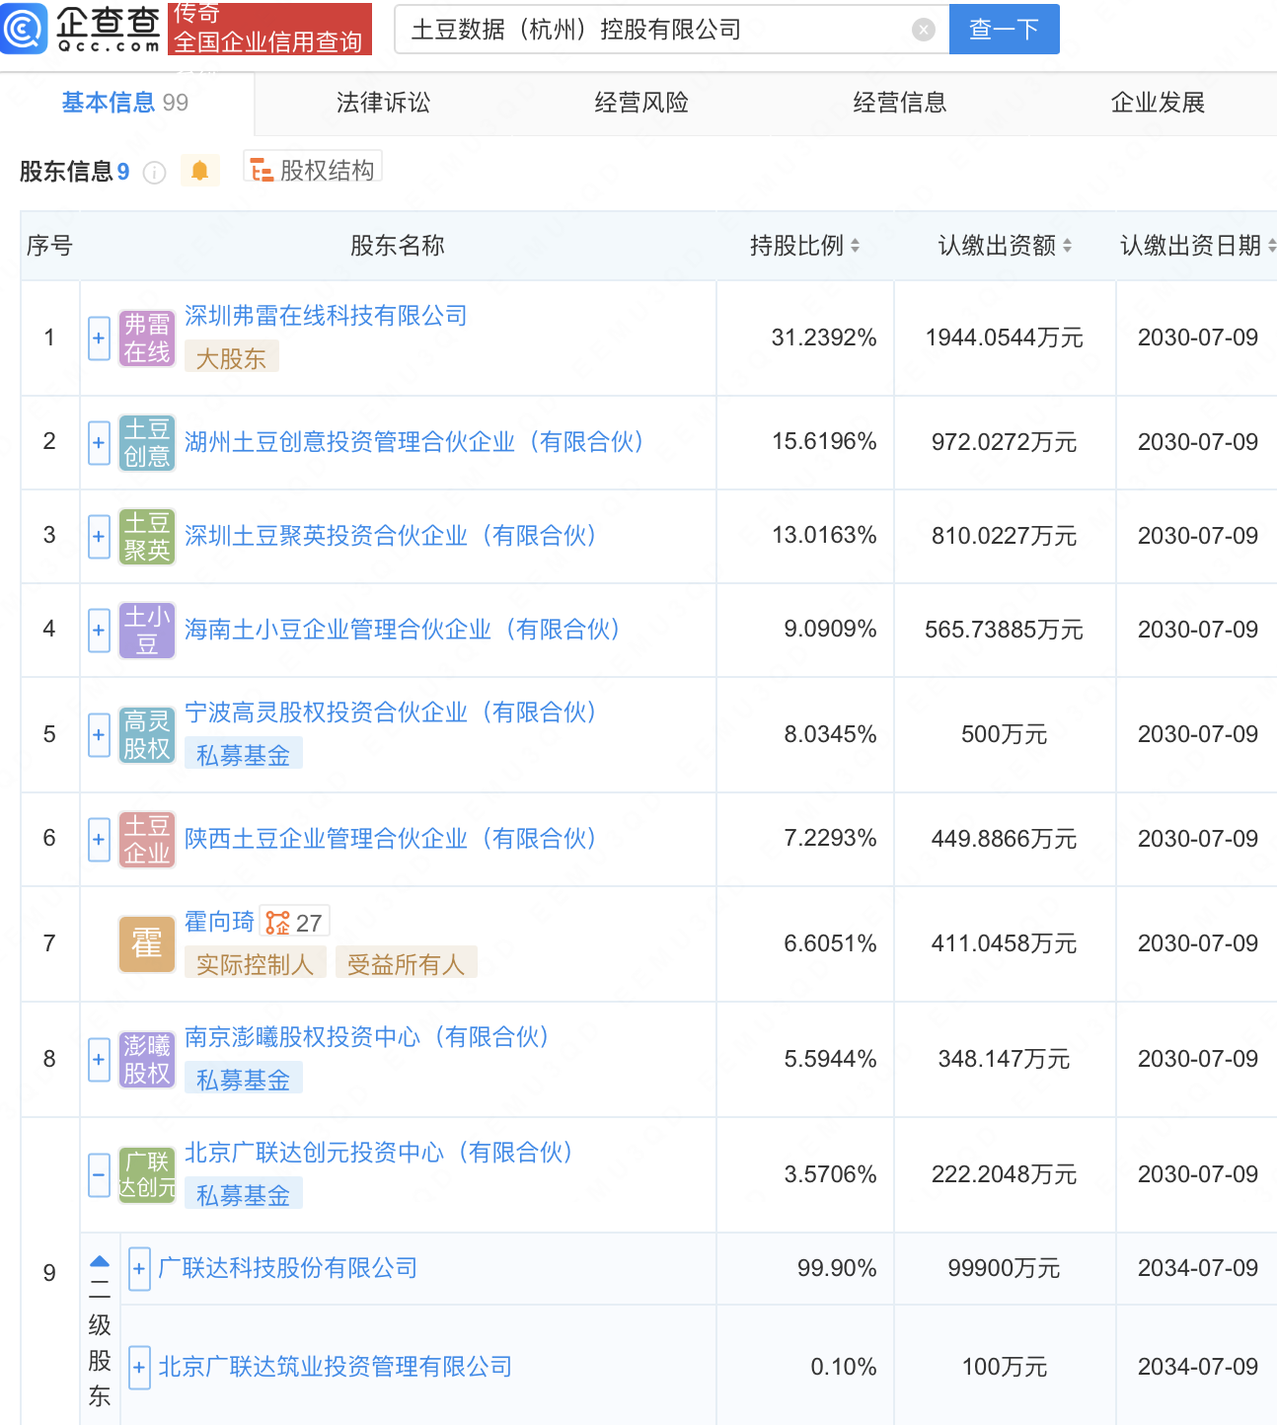Click the 霍 avatar icon
The width and height of the screenshot is (1277, 1425).
147,943
